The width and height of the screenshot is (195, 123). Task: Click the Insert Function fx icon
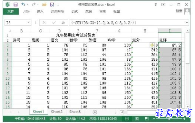click(x=63, y=23)
